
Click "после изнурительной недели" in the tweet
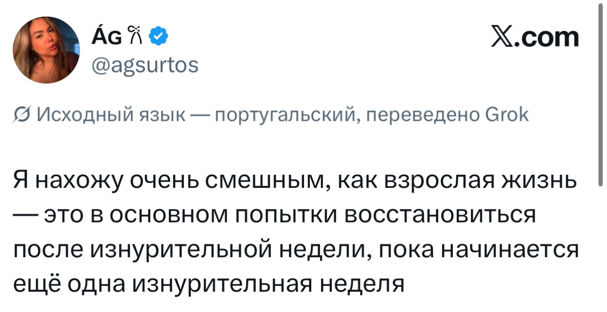tap(190, 250)
